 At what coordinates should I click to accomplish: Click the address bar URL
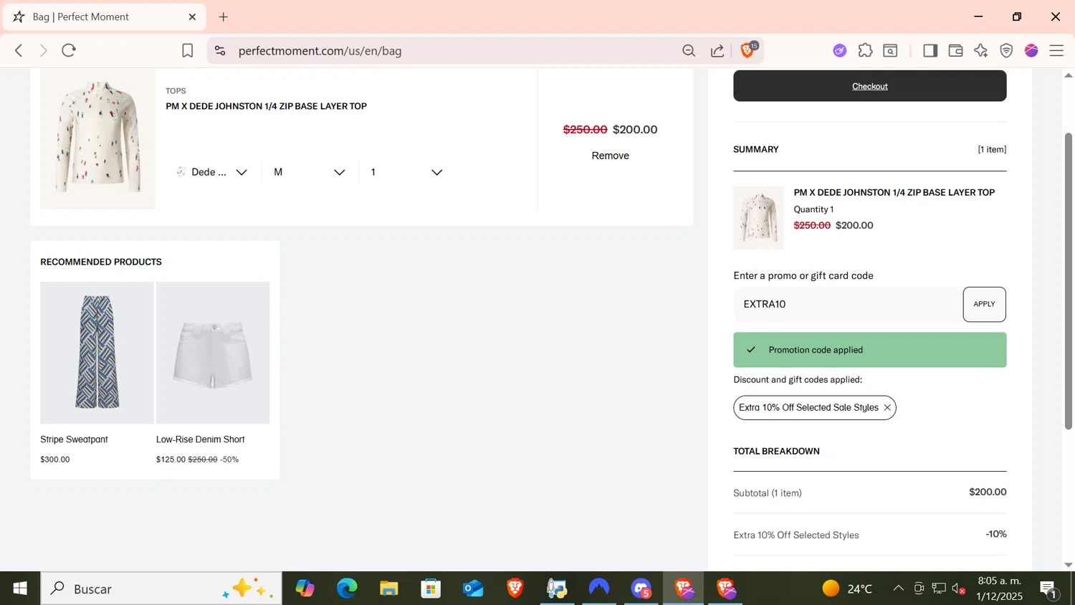pos(320,51)
